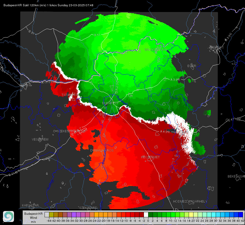Image resolution: width=245 pixels, height=225 pixels.
Task: Select the dark blue swatch between 40 and 42
Action: pyautogui.click(x=241, y=214)
